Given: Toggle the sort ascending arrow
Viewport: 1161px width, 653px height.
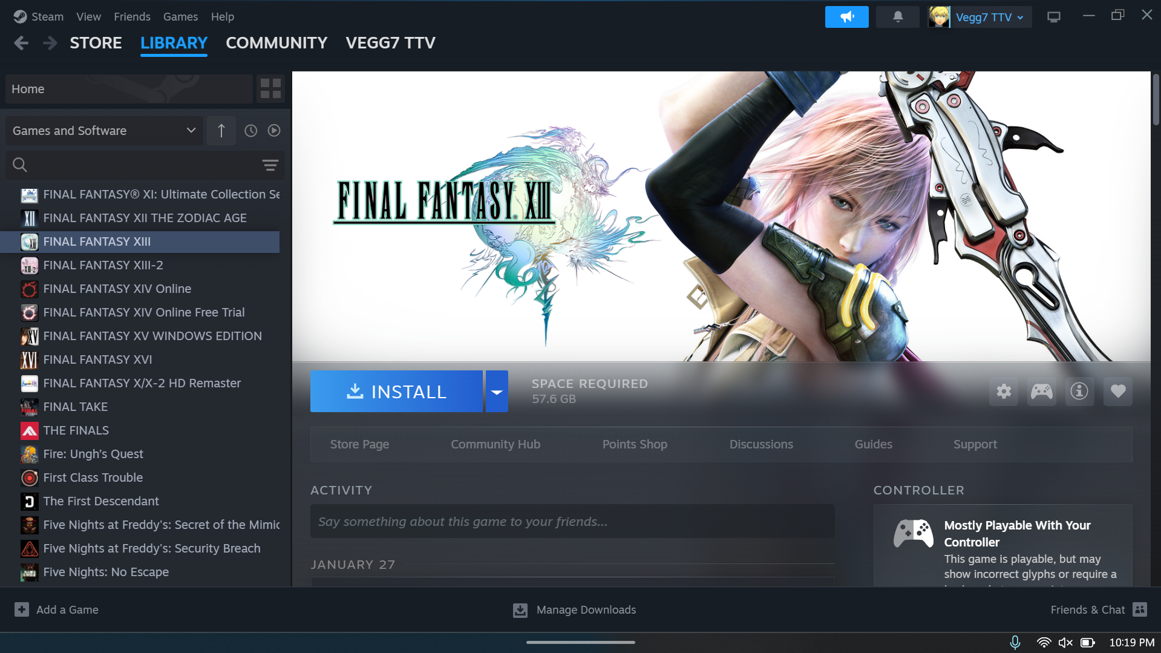Looking at the screenshot, I should pyautogui.click(x=221, y=131).
